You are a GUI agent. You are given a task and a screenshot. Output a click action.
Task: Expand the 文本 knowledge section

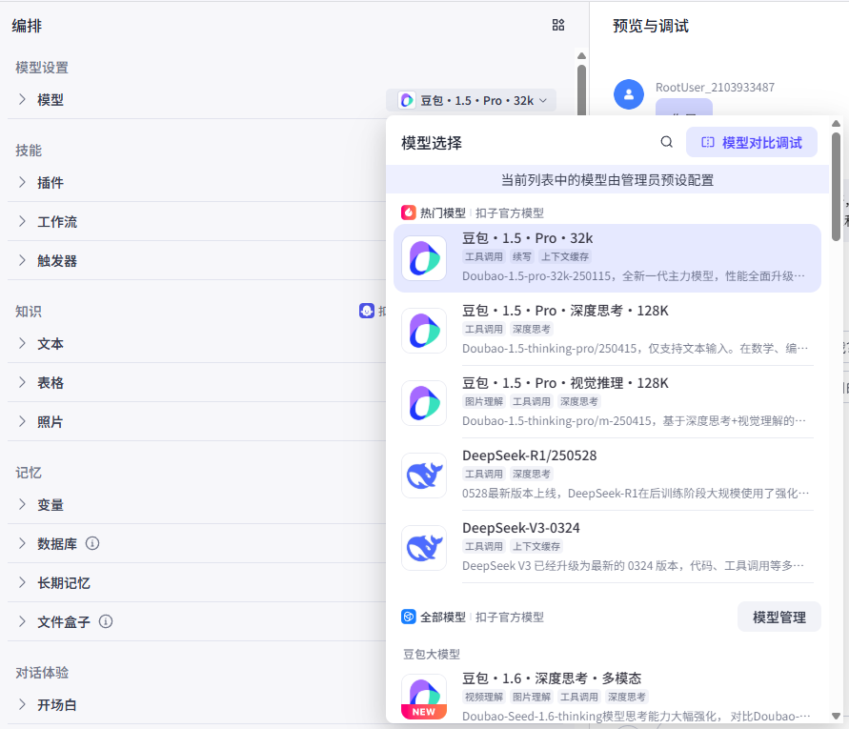(x=22, y=343)
